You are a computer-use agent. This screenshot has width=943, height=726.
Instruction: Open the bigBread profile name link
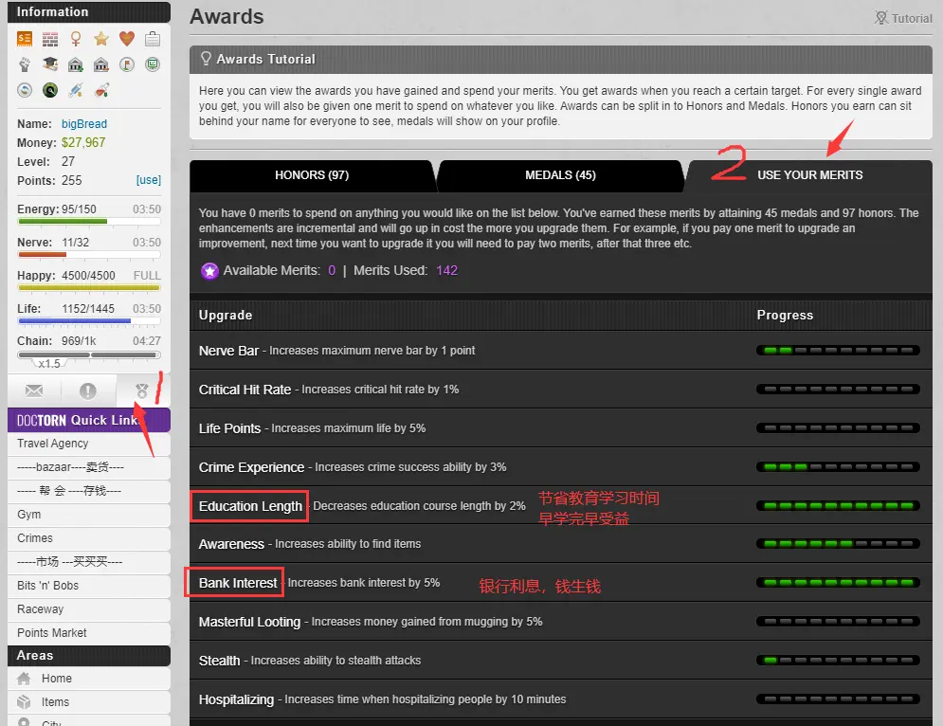tap(84, 124)
